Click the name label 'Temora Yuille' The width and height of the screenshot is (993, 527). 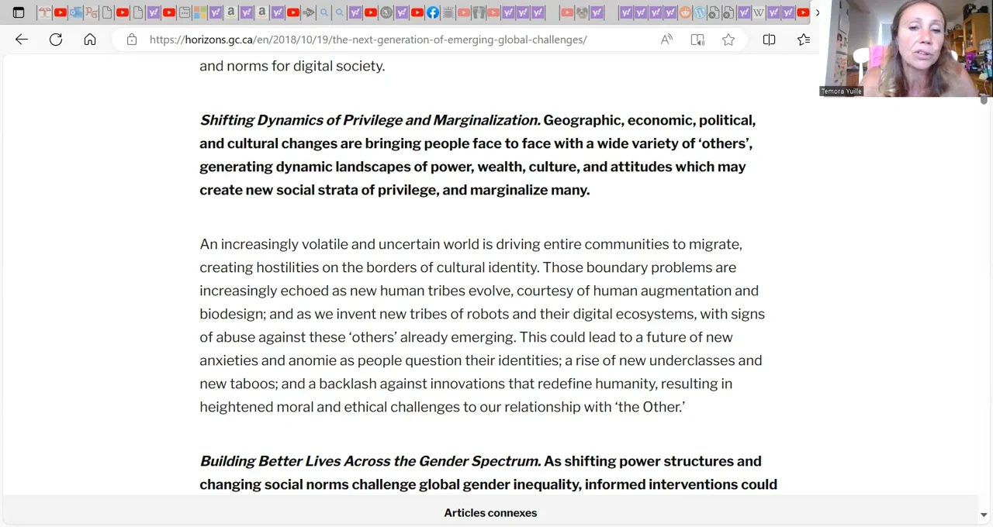[842, 91]
